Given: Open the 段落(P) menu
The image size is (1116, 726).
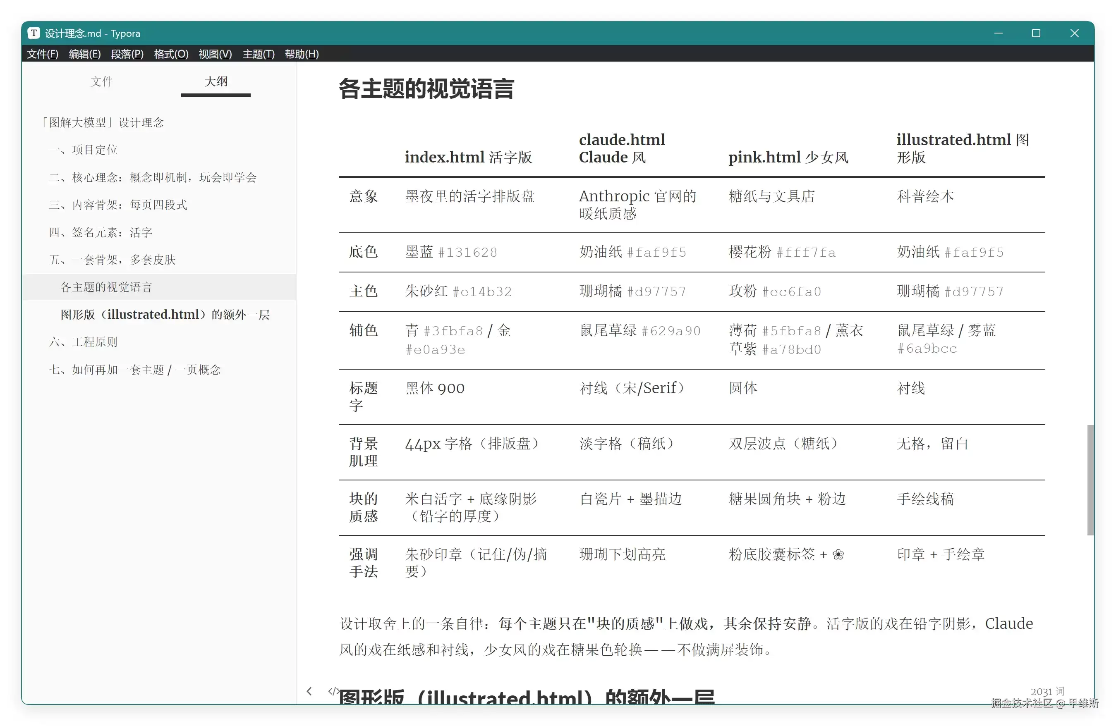Looking at the screenshot, I should (x=127, y=54).
